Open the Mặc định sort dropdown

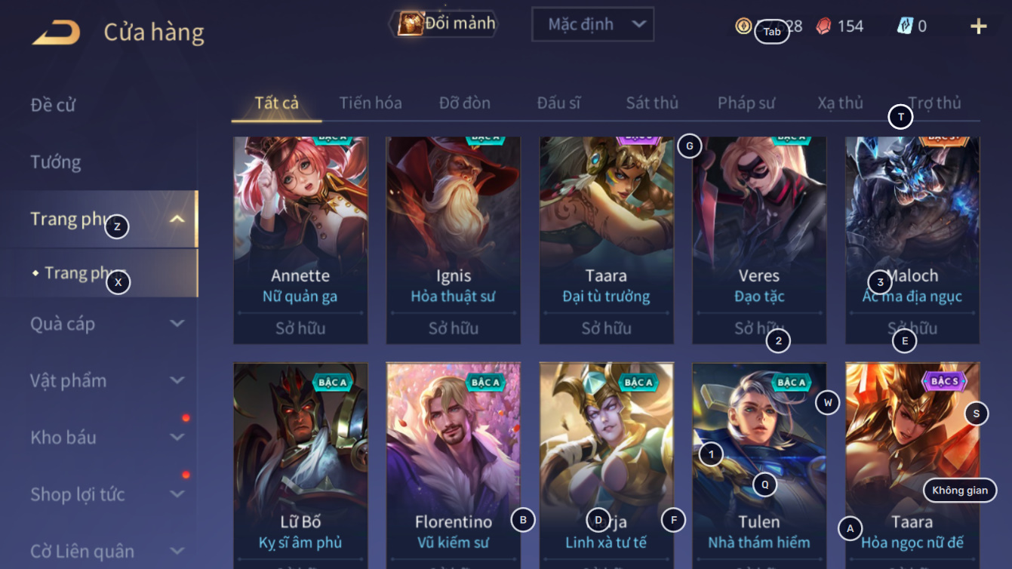pos(592,24)
